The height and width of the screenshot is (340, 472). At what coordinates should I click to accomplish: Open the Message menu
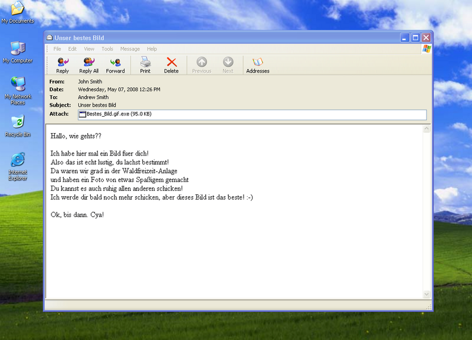pos(130,49)
